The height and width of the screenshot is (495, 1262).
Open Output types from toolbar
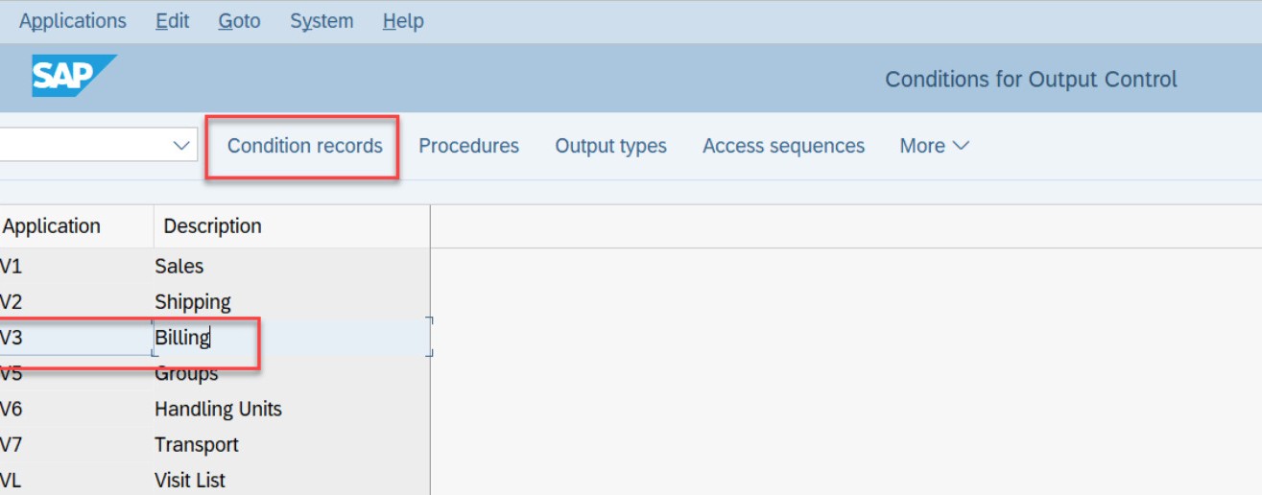[x=610, y=146]
